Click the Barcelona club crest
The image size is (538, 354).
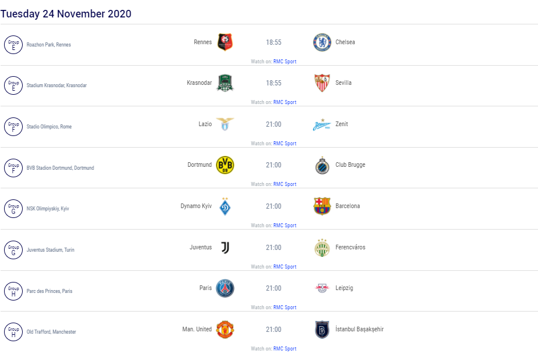[x=322, y=206]
